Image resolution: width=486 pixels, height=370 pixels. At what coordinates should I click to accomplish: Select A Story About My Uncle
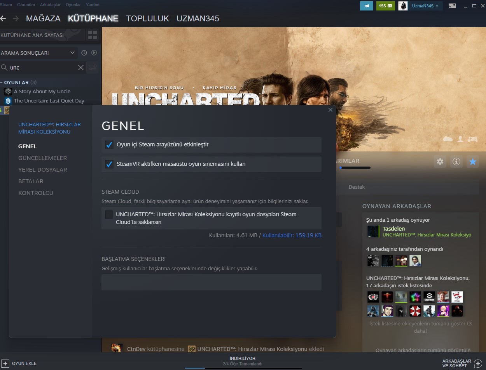coord(42,91)
